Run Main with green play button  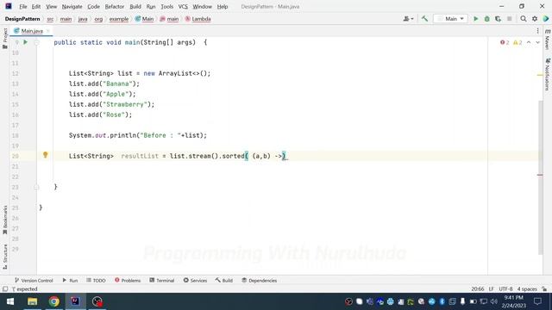[x=475, y=19]
